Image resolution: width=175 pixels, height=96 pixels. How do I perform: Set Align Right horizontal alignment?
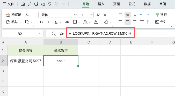pyautogui.click(x=135, y=22)
